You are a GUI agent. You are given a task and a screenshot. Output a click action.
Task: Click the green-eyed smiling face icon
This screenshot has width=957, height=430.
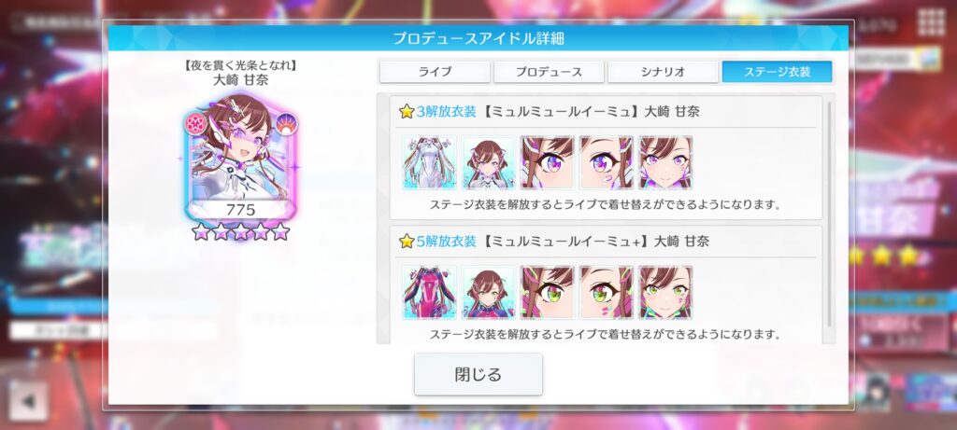[x=665, y=292]
